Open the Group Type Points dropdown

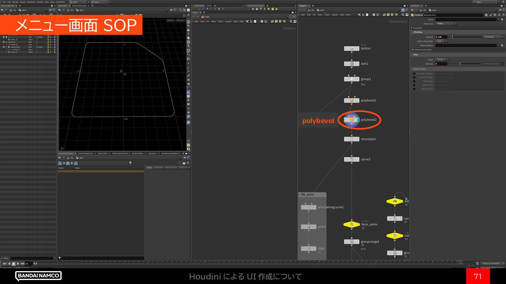pyautogui.click(x=446, y=24)
